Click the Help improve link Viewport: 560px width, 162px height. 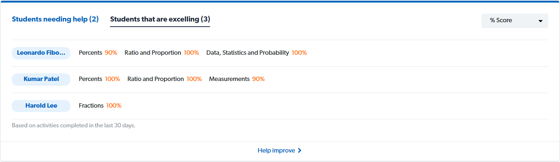pyautogui.click(x=279, y=150)
